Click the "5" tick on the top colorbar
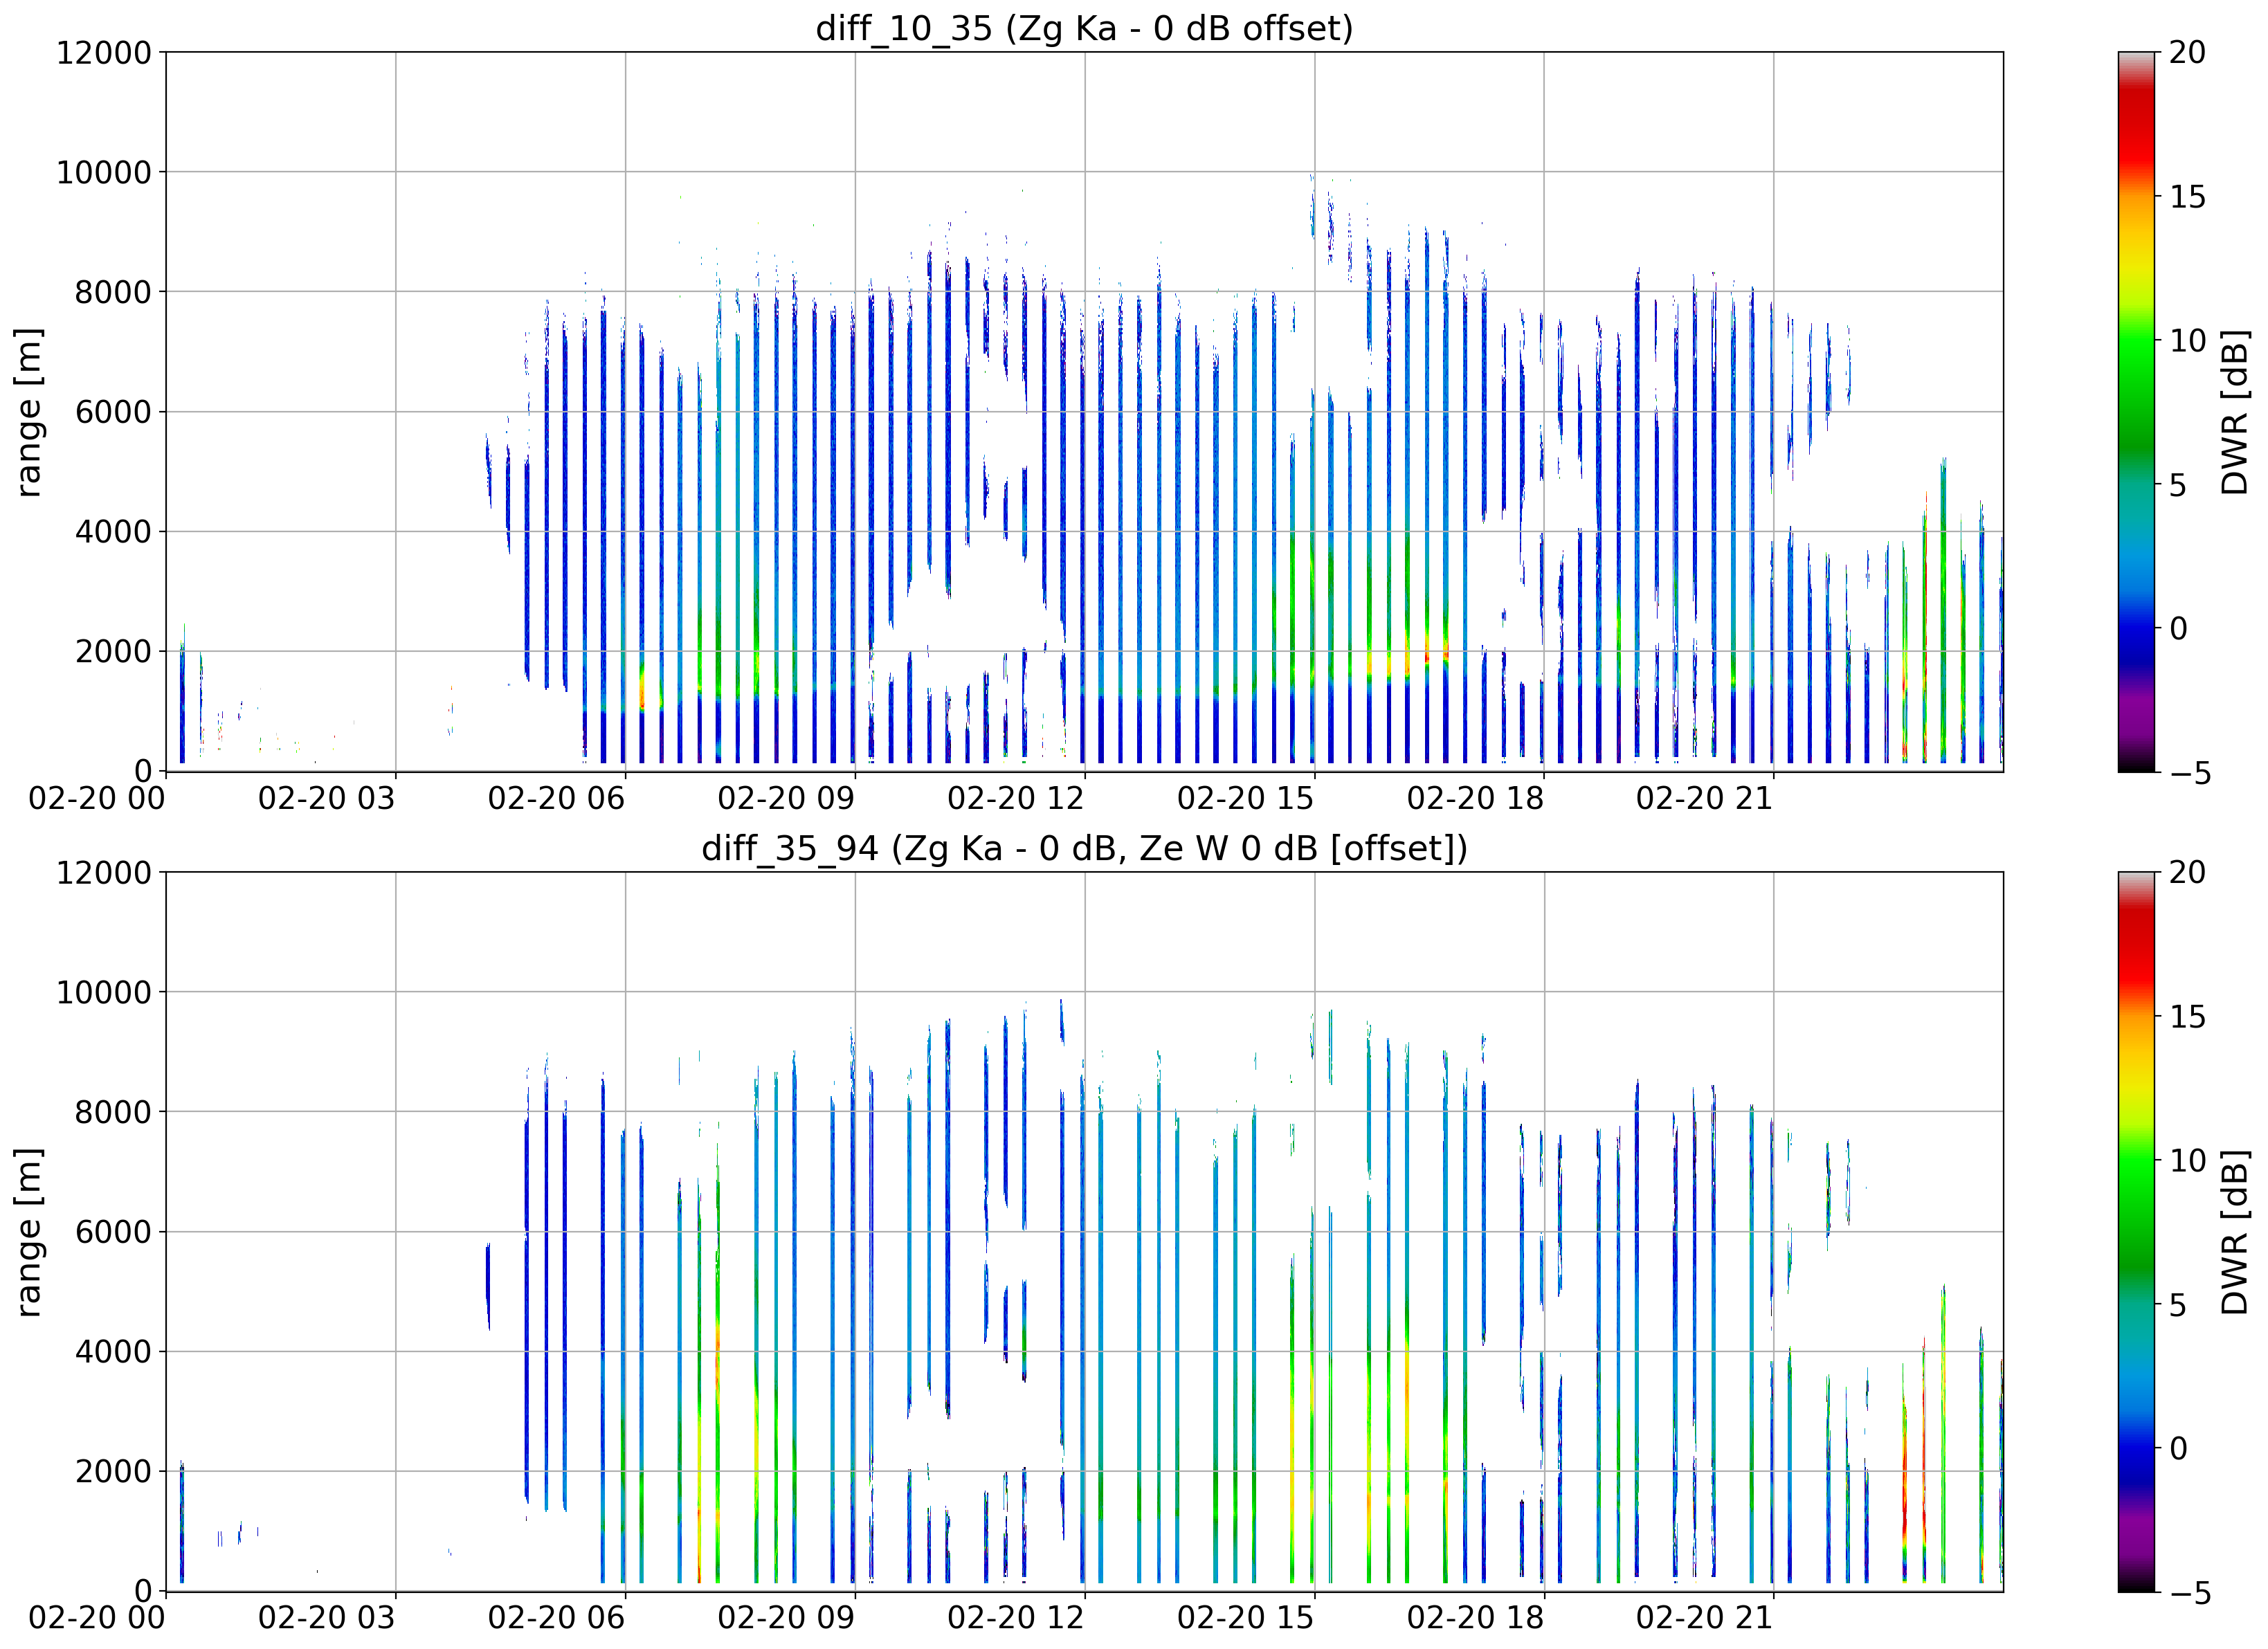This screenshot has width=2268, height=1649. coord(2178,484)
